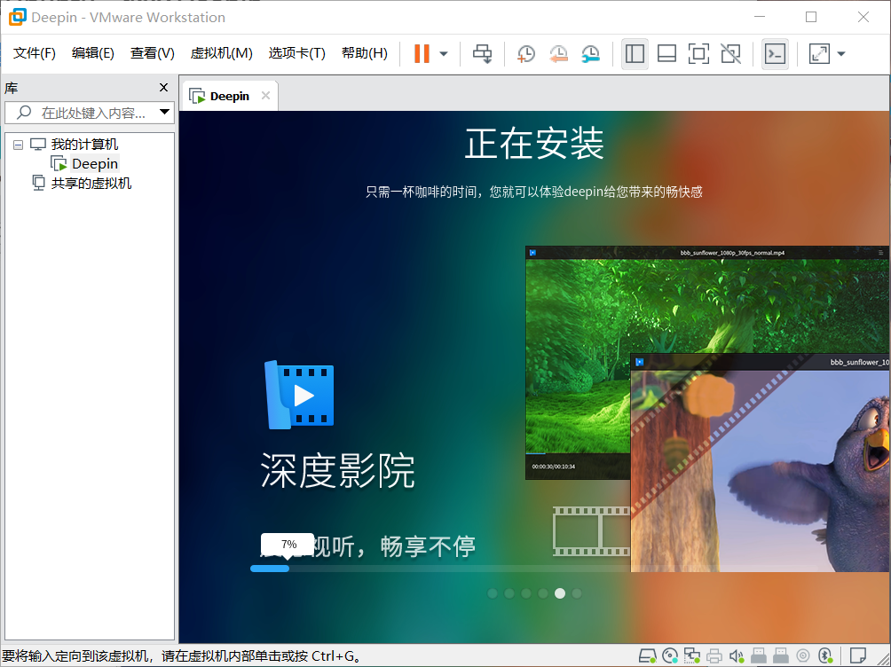Click the printer status icon

(714, 656)
